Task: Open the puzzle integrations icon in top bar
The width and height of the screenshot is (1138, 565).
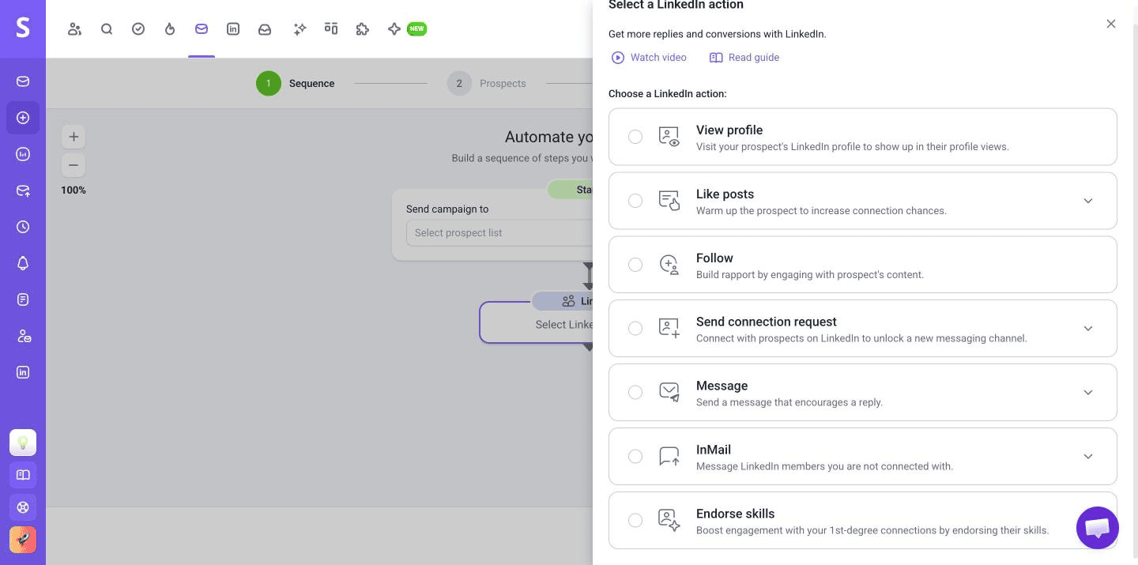Action: [363, 29]
